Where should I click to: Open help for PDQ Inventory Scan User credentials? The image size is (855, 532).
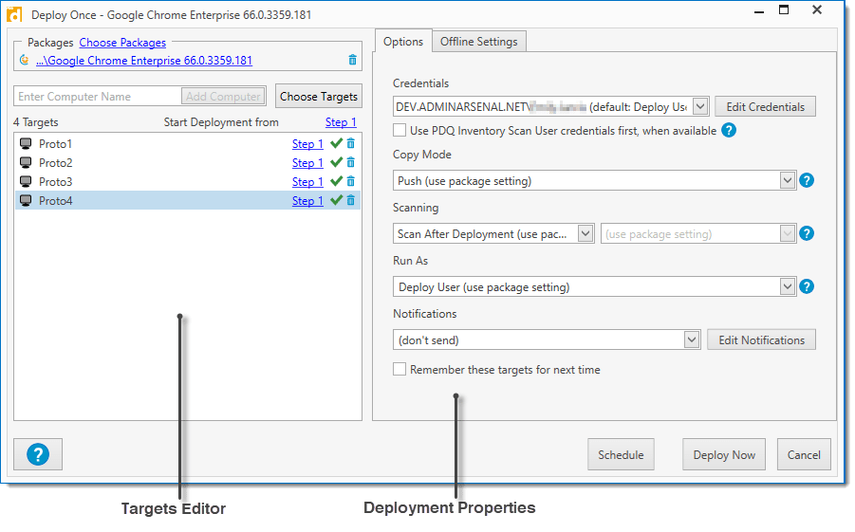click(729, 130)
